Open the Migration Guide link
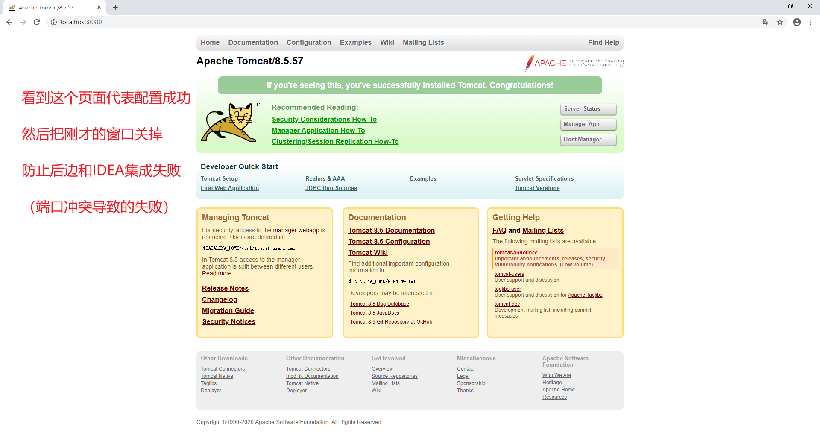 click(228, 311)
